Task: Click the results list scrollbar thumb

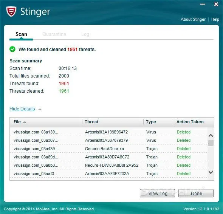Action: point(211,143)
